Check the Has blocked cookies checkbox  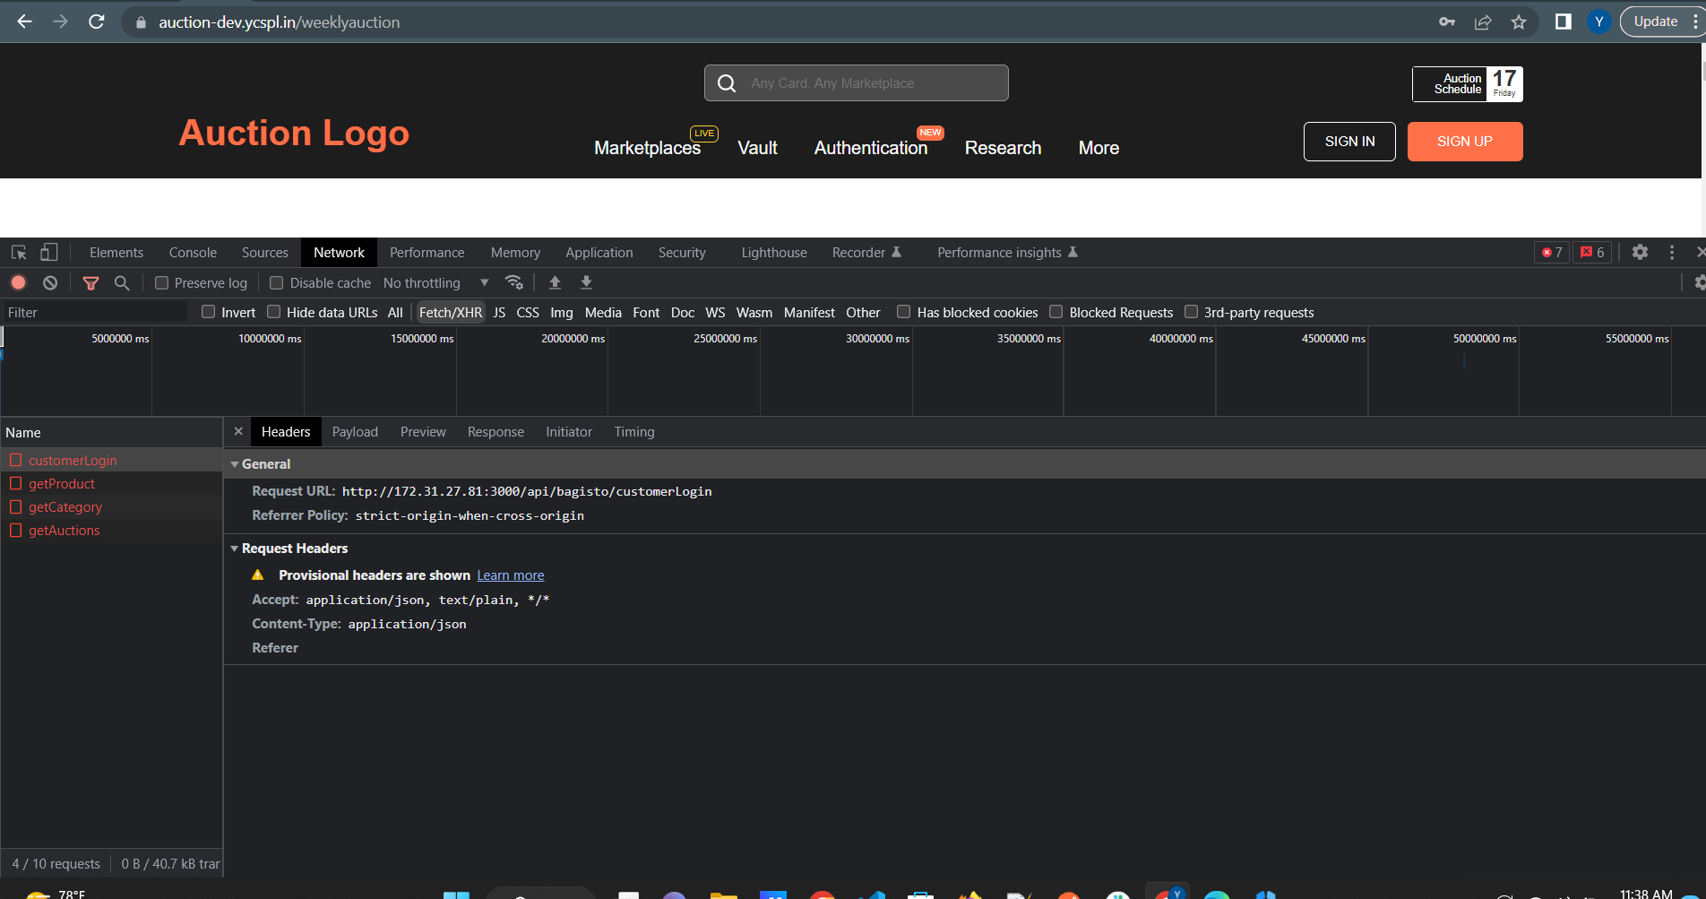click(904, 312)
